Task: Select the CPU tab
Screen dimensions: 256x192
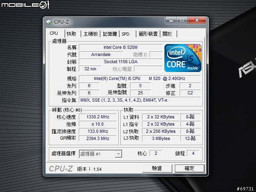Action: (54, 33)
